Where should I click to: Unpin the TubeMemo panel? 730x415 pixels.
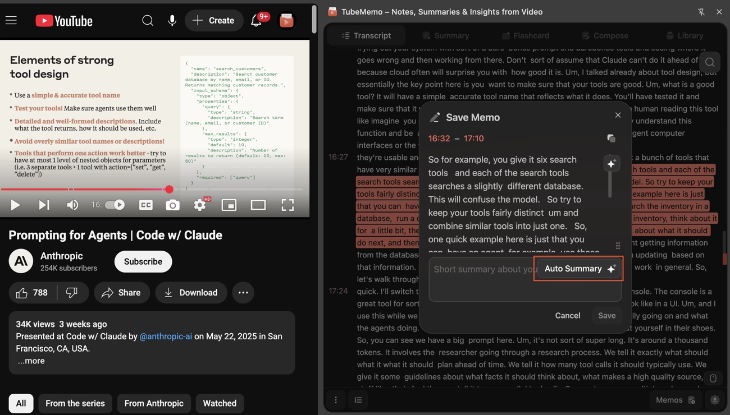(701, 12)
